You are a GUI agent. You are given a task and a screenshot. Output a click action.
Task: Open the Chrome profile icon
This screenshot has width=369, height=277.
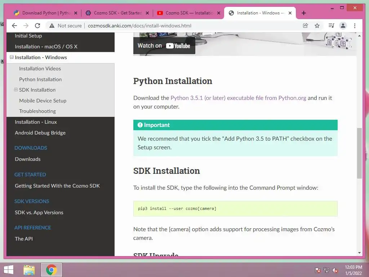tap(343, 26)
